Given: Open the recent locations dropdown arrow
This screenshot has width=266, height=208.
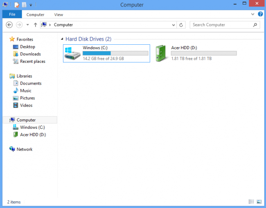Looking at the screenshot, I should tap(27, 25).
